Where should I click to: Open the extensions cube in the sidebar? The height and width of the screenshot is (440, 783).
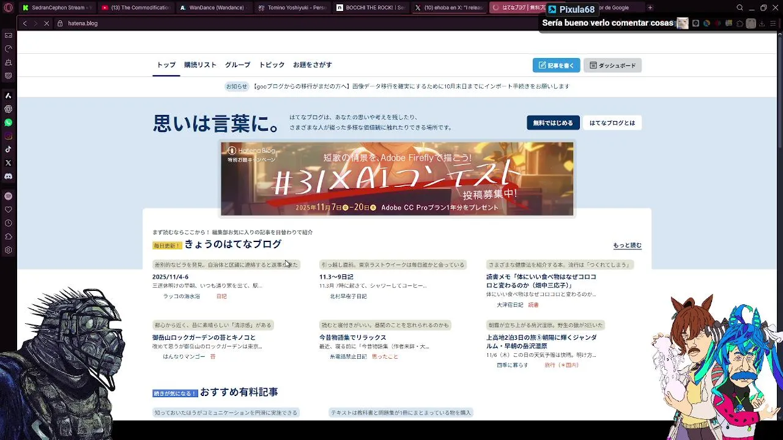coord(8,237)
